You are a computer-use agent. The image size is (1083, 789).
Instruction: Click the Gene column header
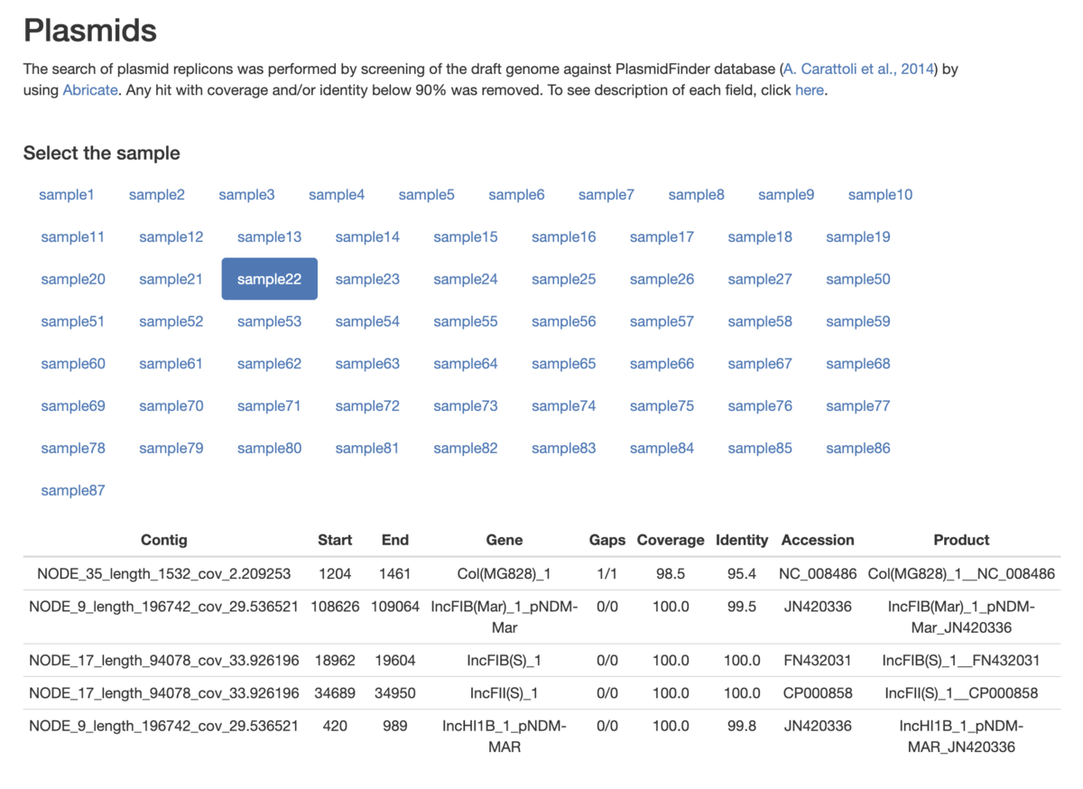point(504,540)
